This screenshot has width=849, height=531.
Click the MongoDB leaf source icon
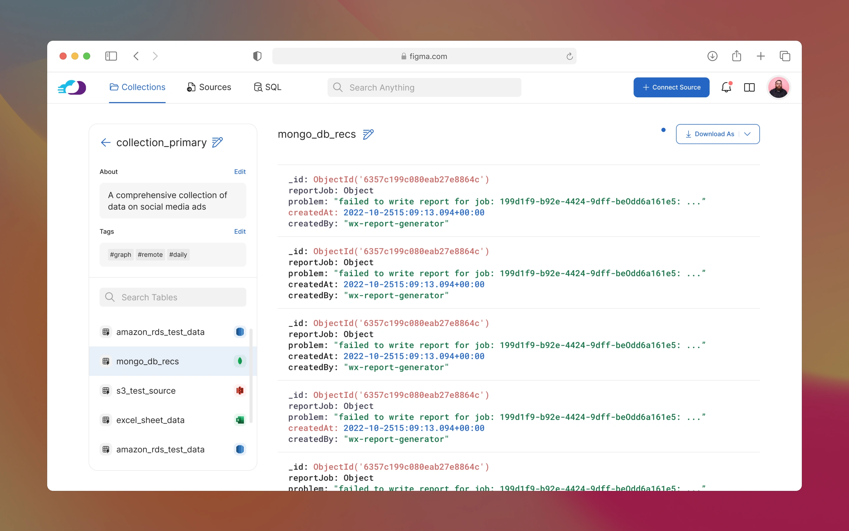240,361
